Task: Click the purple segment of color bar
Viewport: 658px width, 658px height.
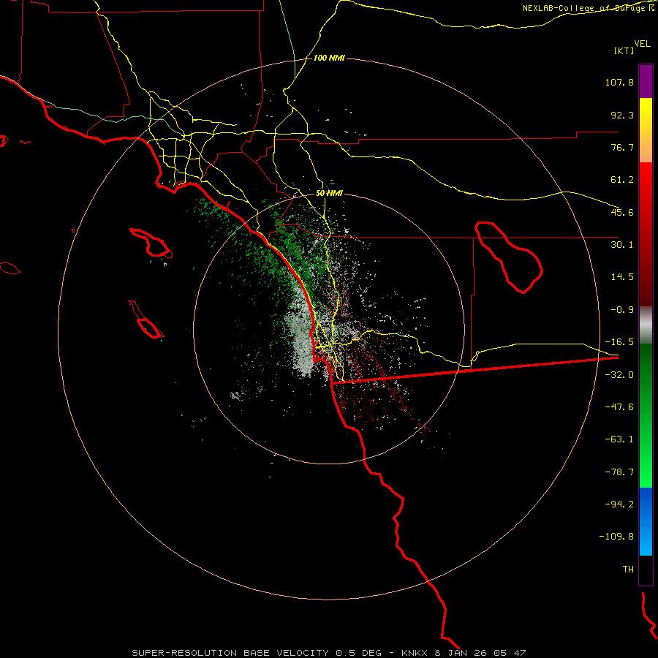Action: pyautogui.click(x=646, y=81)
